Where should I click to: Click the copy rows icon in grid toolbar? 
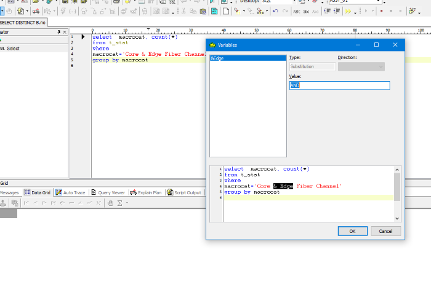click(15, 203)
